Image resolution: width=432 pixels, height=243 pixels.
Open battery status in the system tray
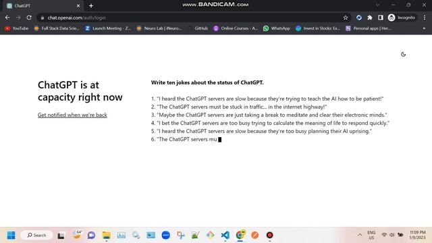[400, 235]
